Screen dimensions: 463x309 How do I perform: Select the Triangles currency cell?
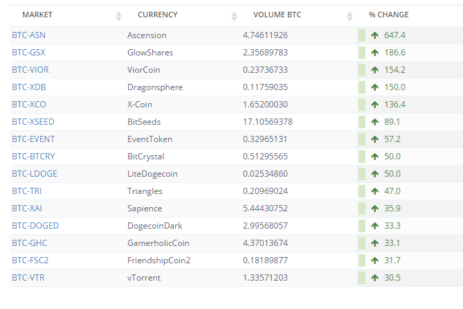click(x=145, y=191)
